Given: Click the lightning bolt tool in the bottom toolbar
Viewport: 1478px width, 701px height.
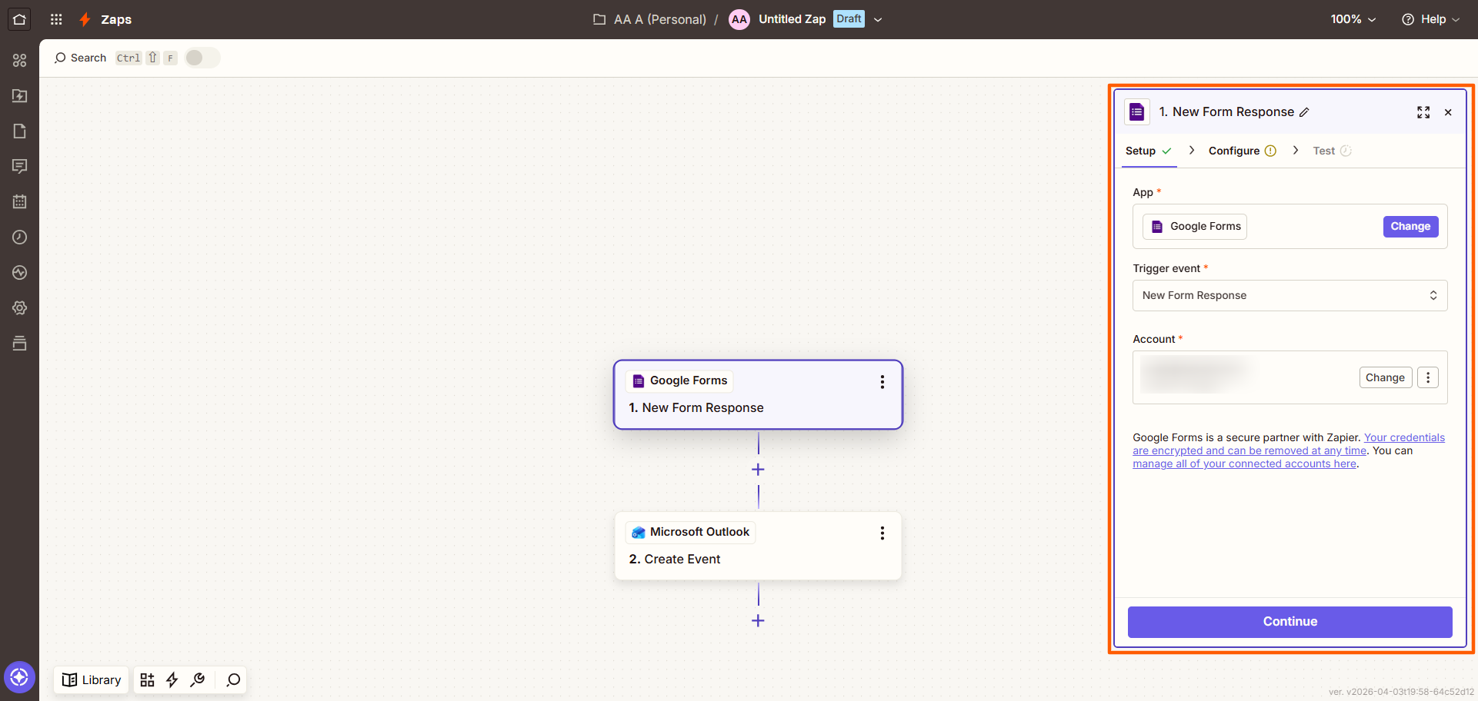Looking at the screenshot, I should 172,680.
